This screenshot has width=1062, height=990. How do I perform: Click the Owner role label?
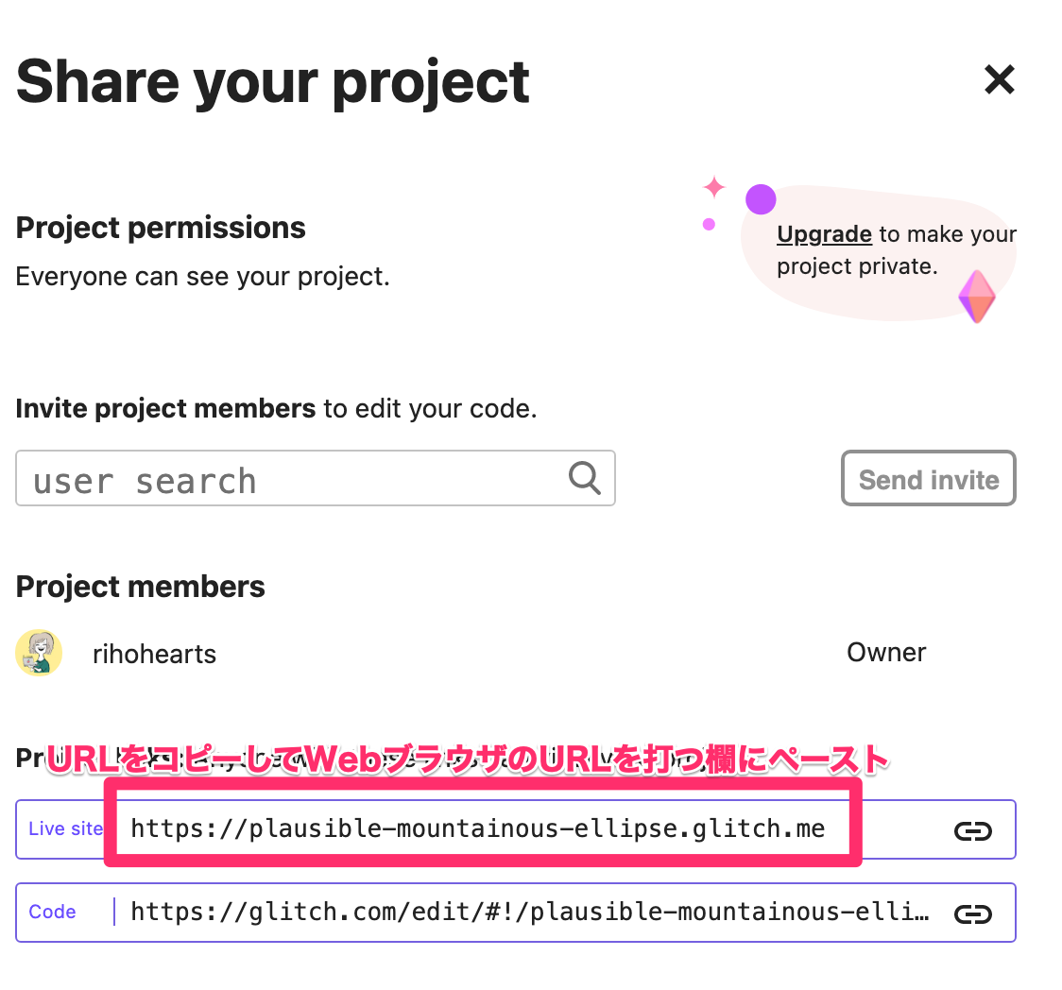coord(886,652)
